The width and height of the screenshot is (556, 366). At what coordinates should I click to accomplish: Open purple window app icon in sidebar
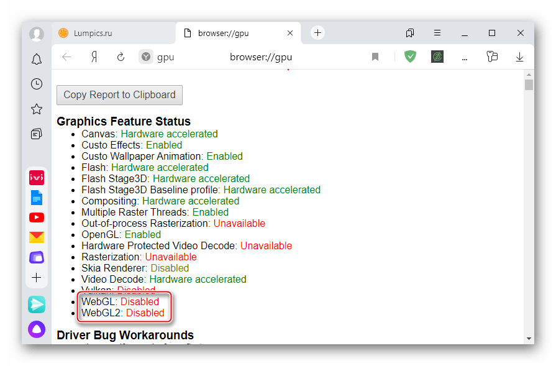37,257
